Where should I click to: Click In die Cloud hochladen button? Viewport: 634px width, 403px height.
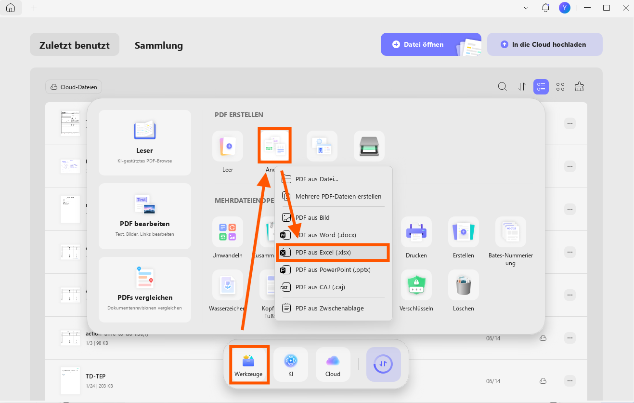pyautogui.click(x=545, y=44)
